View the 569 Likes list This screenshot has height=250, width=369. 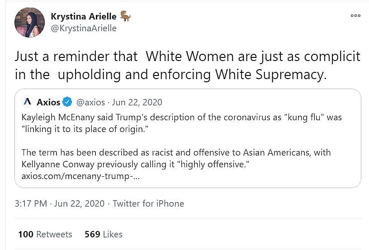tap(103, 234)
